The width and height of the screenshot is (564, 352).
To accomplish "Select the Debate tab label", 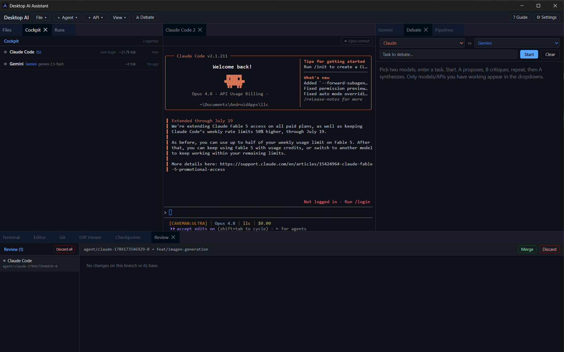I will tap(414, 30).
